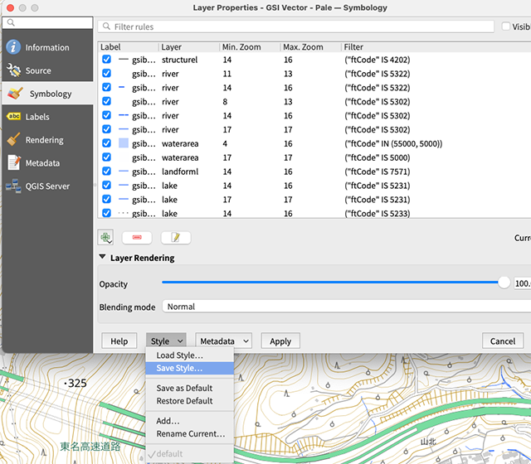
Task: Sort by the Layer column header
Action: click(189, 46)
